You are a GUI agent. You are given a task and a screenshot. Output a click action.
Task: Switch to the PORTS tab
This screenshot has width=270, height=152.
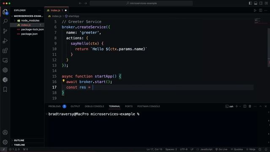point(129,106)
